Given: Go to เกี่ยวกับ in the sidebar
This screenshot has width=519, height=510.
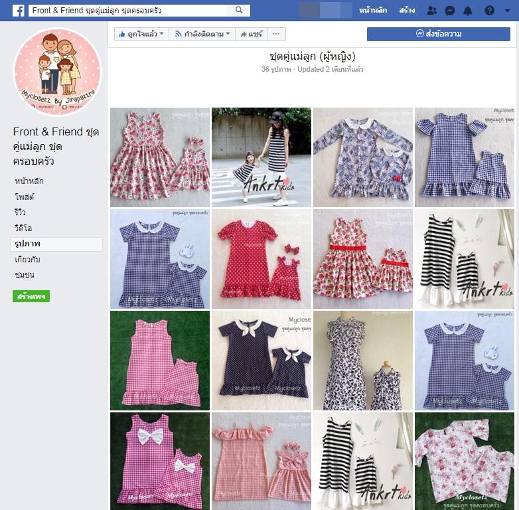Looking at the screenshot, I should pyautogui.click(x=27, y=259).
